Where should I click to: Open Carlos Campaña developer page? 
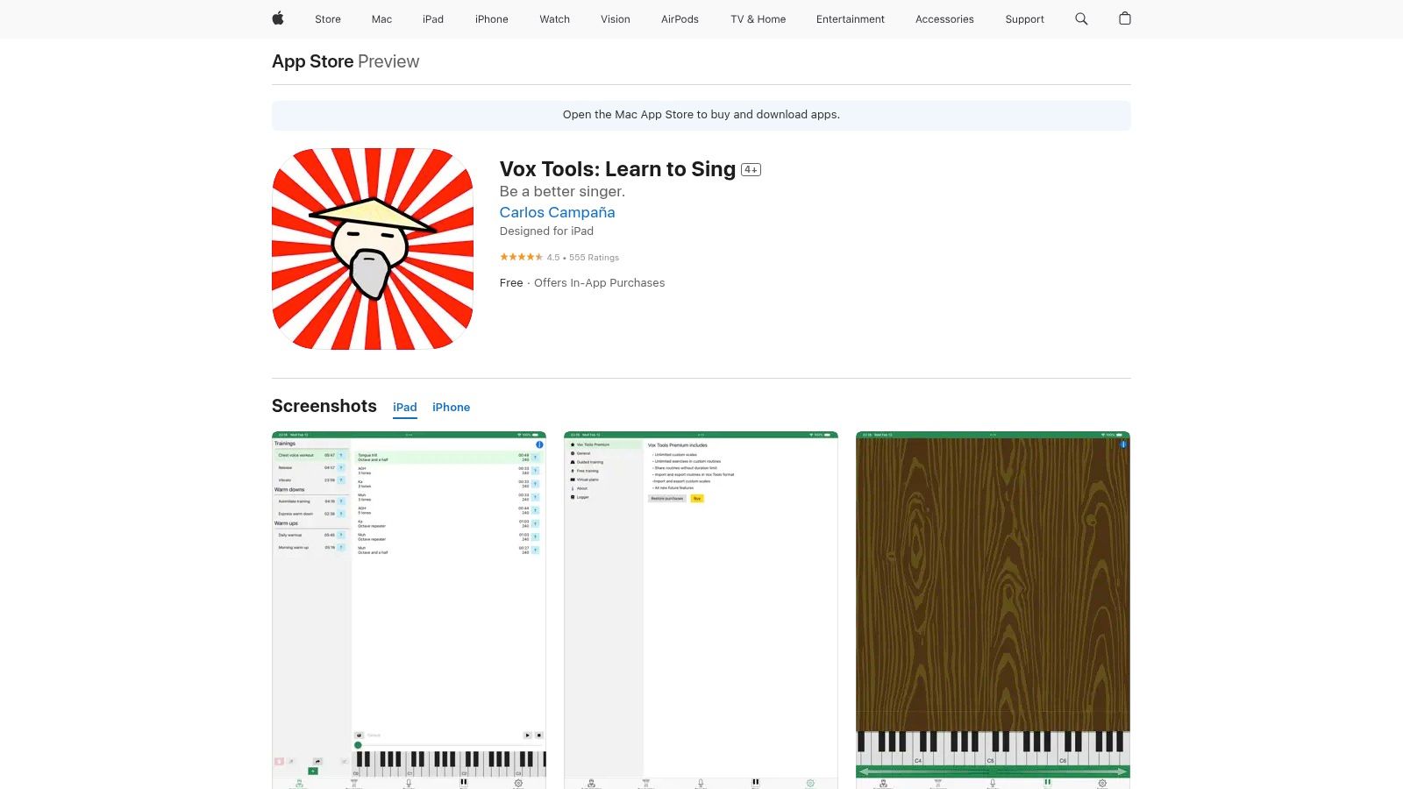557,212
